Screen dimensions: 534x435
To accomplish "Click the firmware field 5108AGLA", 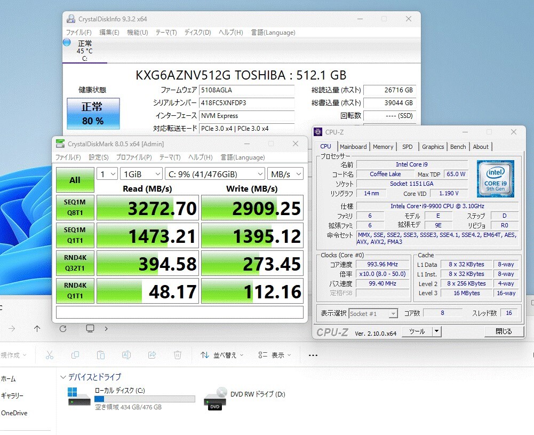I will (x=246, y=90).
